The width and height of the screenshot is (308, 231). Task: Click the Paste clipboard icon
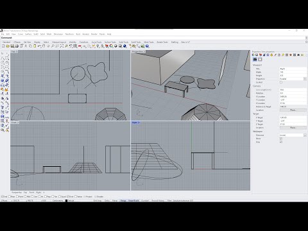coord(35,46)
